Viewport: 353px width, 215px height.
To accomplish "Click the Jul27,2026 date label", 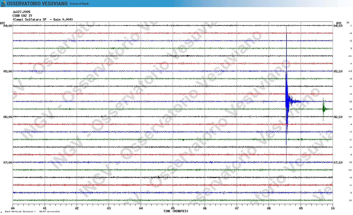I will (x=21, y=12).
